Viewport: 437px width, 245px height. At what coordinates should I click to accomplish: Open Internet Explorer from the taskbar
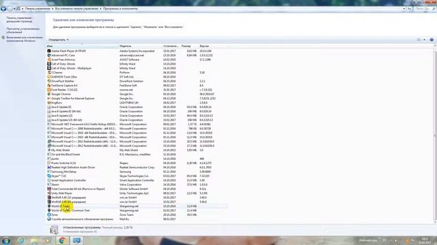(20, 240)
